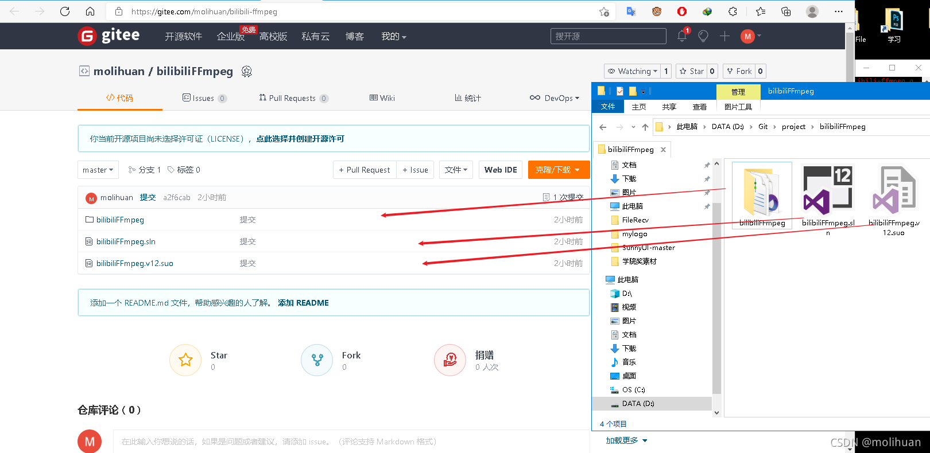Open the 开源软件 nav item
The width and height of the screenshot is (930, 453).
click(184, 36)
